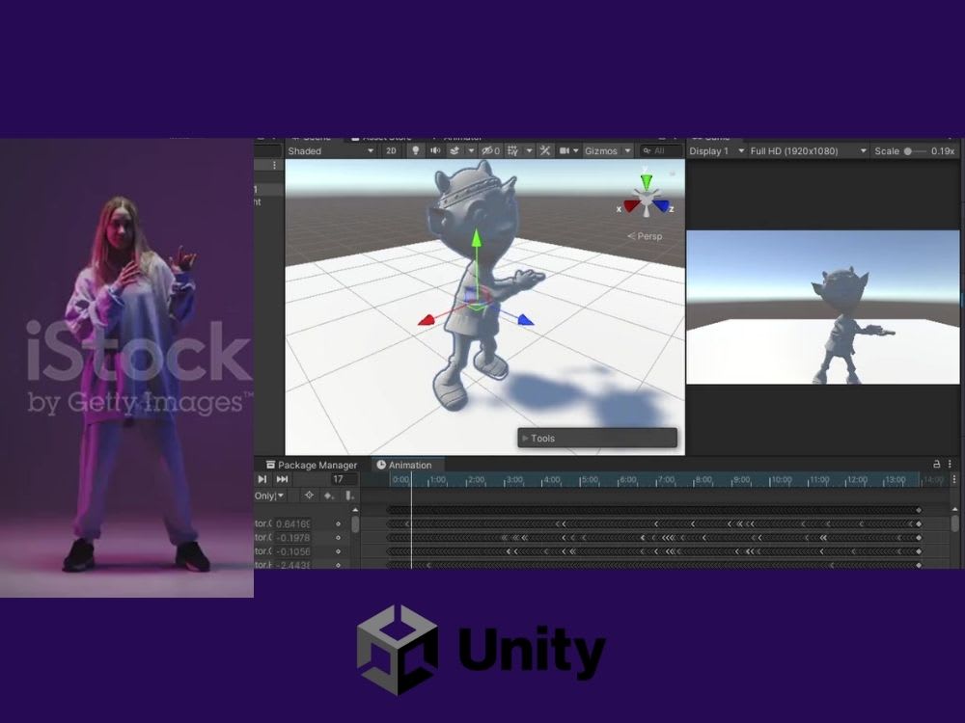Enable 2D view mode
Screen dimensions: 965x723
click(392, 150)
